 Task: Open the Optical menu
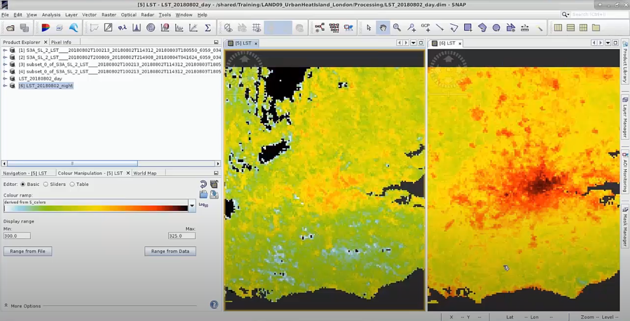pos(128,15)
